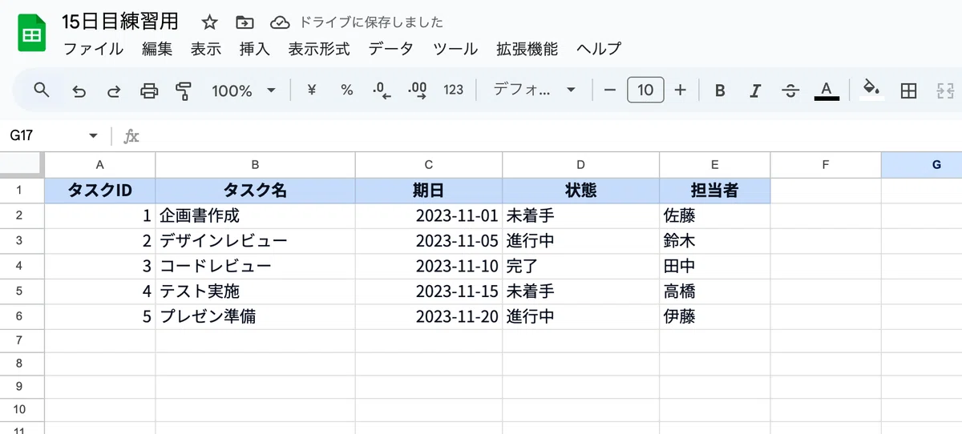Open the 挿入 menu
Screen dimensions: 962x434
coord(255,49)
